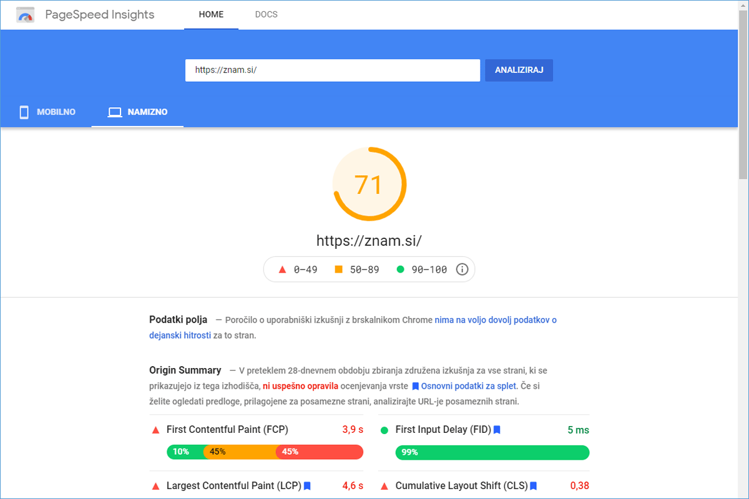This screenshot has height=499, width=749.
Task: Click the URL input field with znam.si
Action: point(333,70)
